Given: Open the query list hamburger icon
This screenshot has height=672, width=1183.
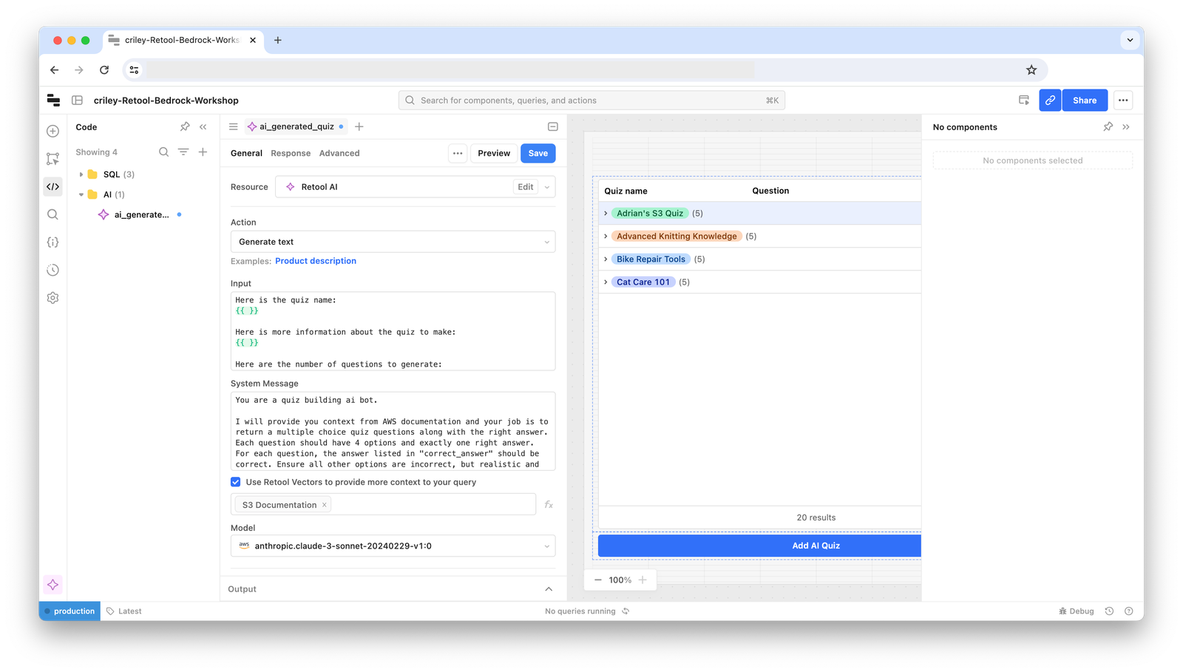Looking at the screenshot, I should (234, 126).
